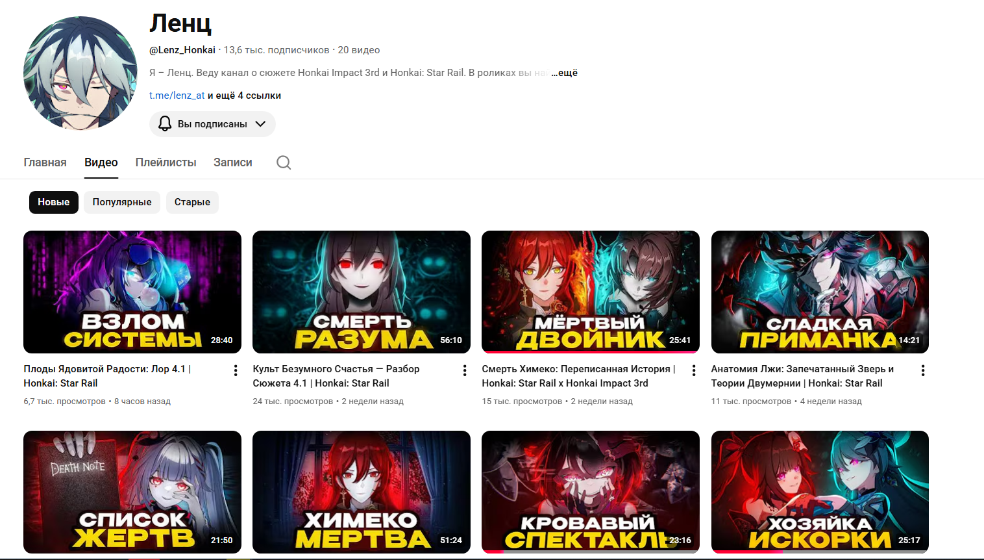Open video title Анатомия Лжи: Запечатанный Зверь

tap(802, 376)
